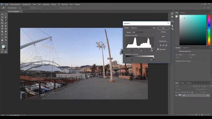This screenshot has height=119, width=212.
Task: Select the Type tool
Action: (6, 34)
